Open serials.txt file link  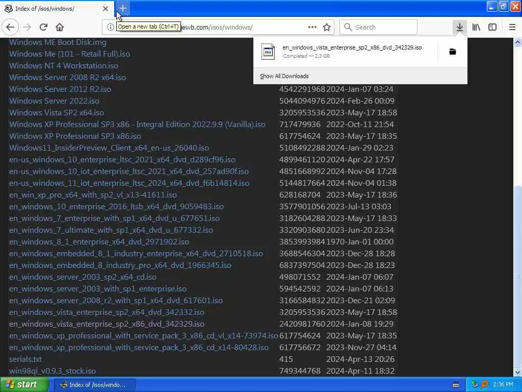[25, 359]
